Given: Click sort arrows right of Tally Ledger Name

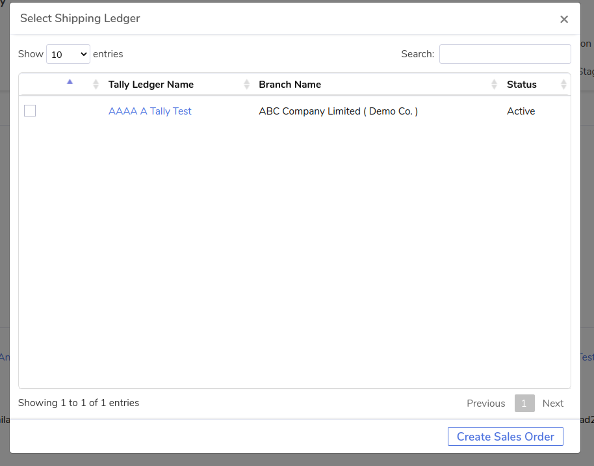Looking at the screenshot, I should (x=247, y=84).
